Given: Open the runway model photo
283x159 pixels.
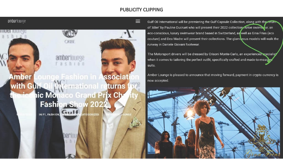Looking at the screenshot, I should pos(214,123).
